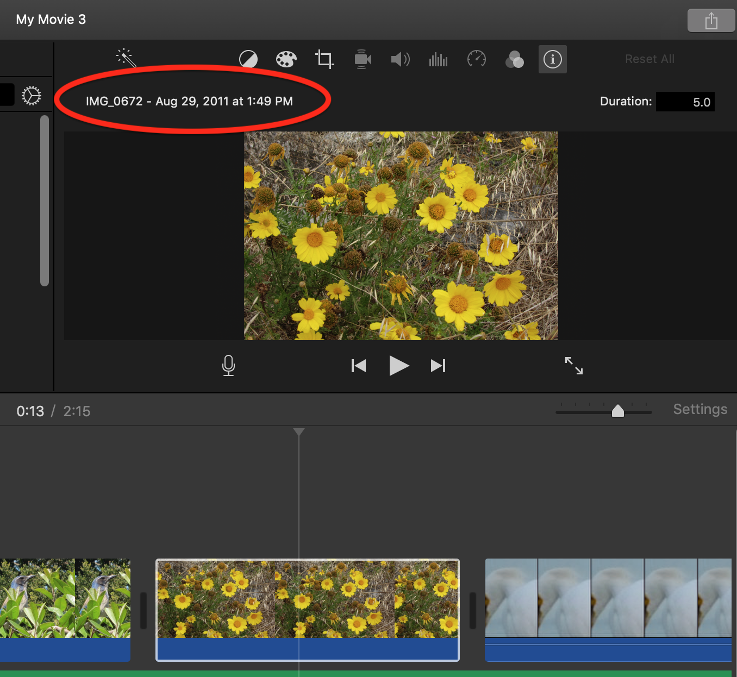This screenshot has width=737, height=677.
Task: Click the share export button
Action: [711, 21]
